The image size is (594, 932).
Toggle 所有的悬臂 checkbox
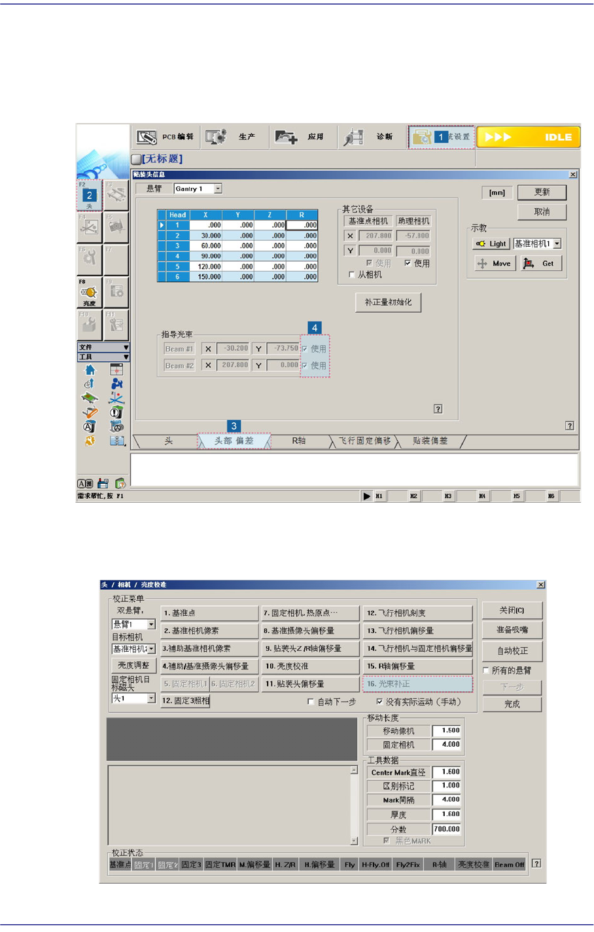click(486, 670)
